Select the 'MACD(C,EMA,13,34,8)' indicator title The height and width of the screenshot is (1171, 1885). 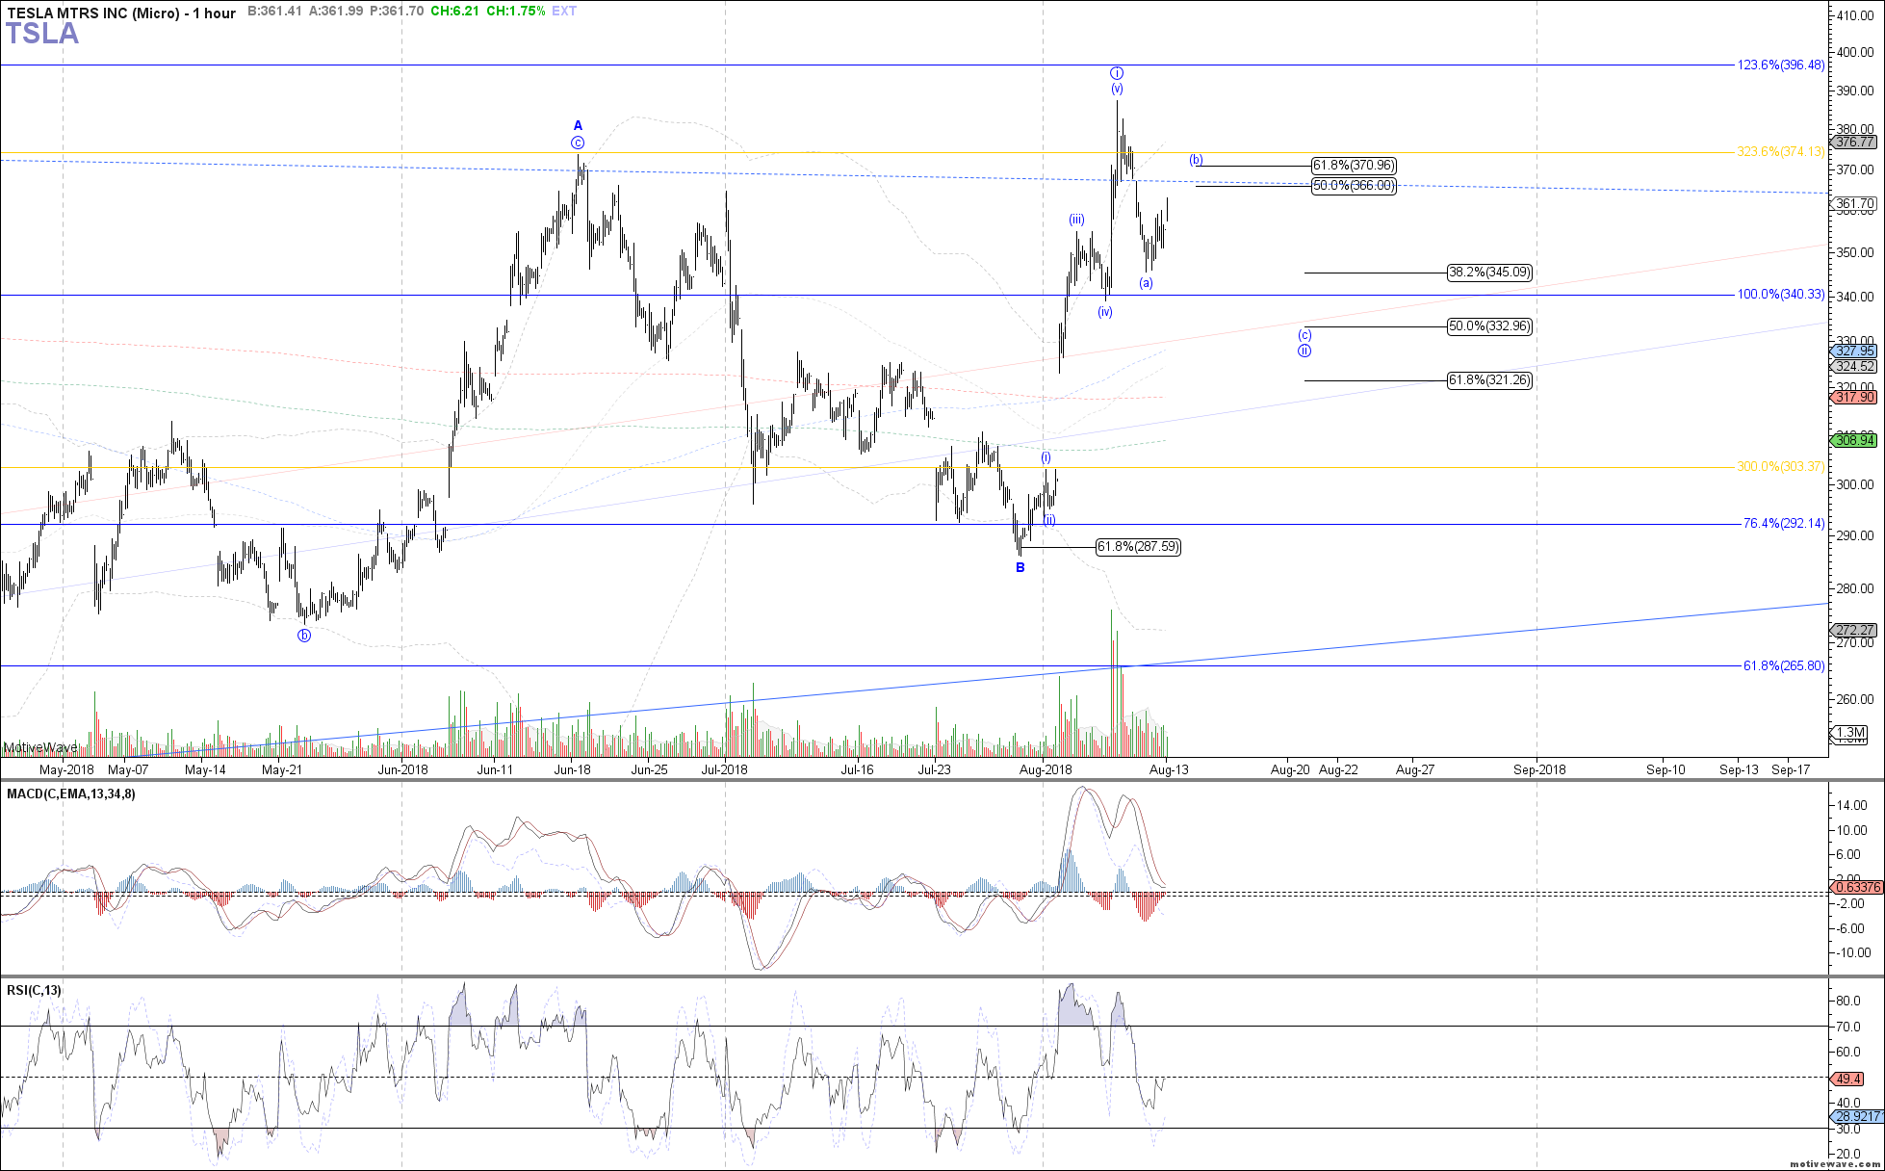[71, 794]
